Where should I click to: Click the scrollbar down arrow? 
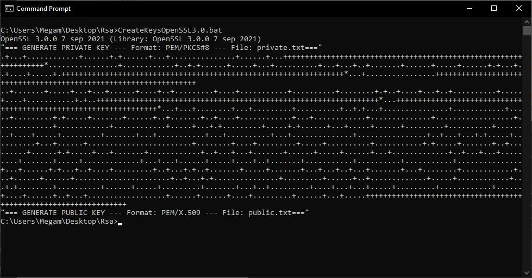point(527,273)
